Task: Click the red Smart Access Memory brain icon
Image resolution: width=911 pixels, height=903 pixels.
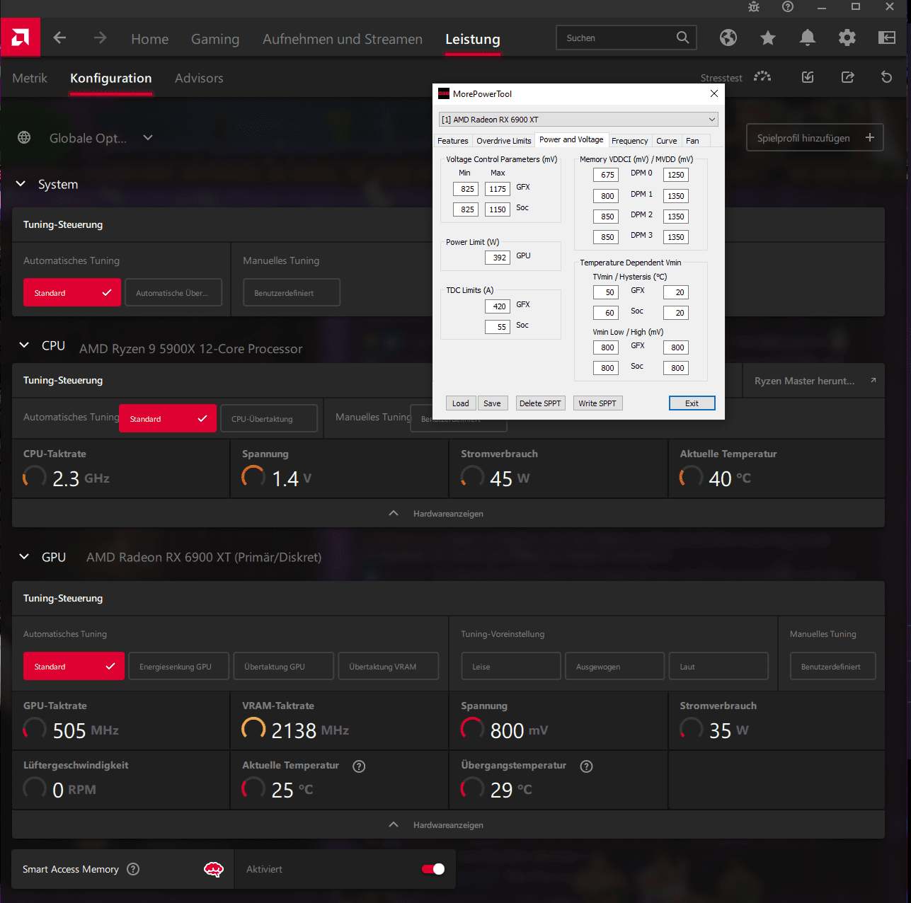Action: (214, 870)
